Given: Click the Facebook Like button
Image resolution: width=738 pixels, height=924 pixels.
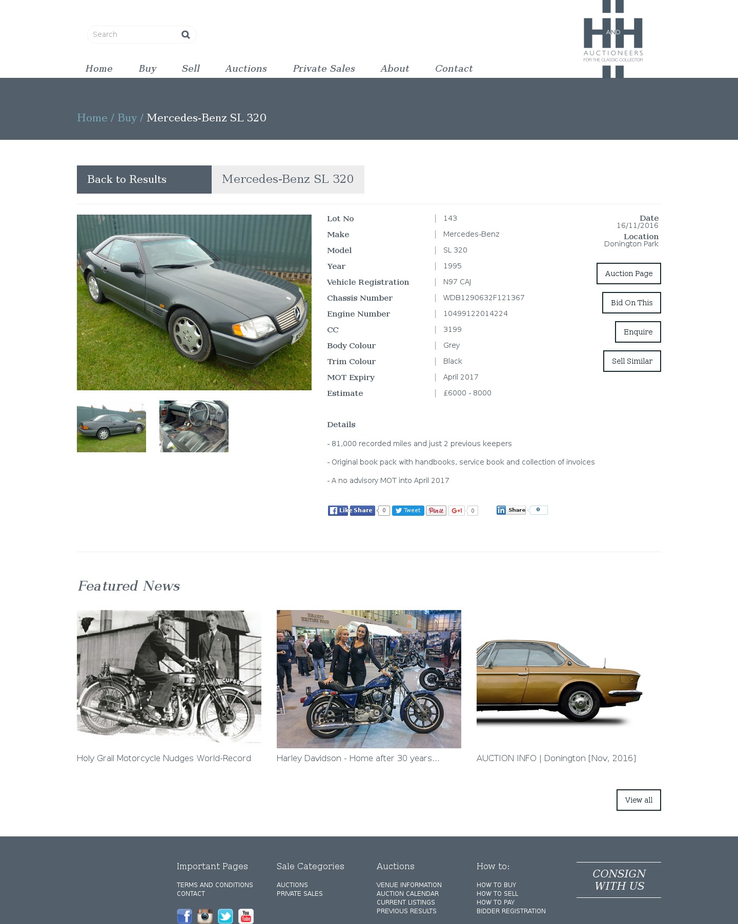Looking at the screenshot, I should point(338,511).
